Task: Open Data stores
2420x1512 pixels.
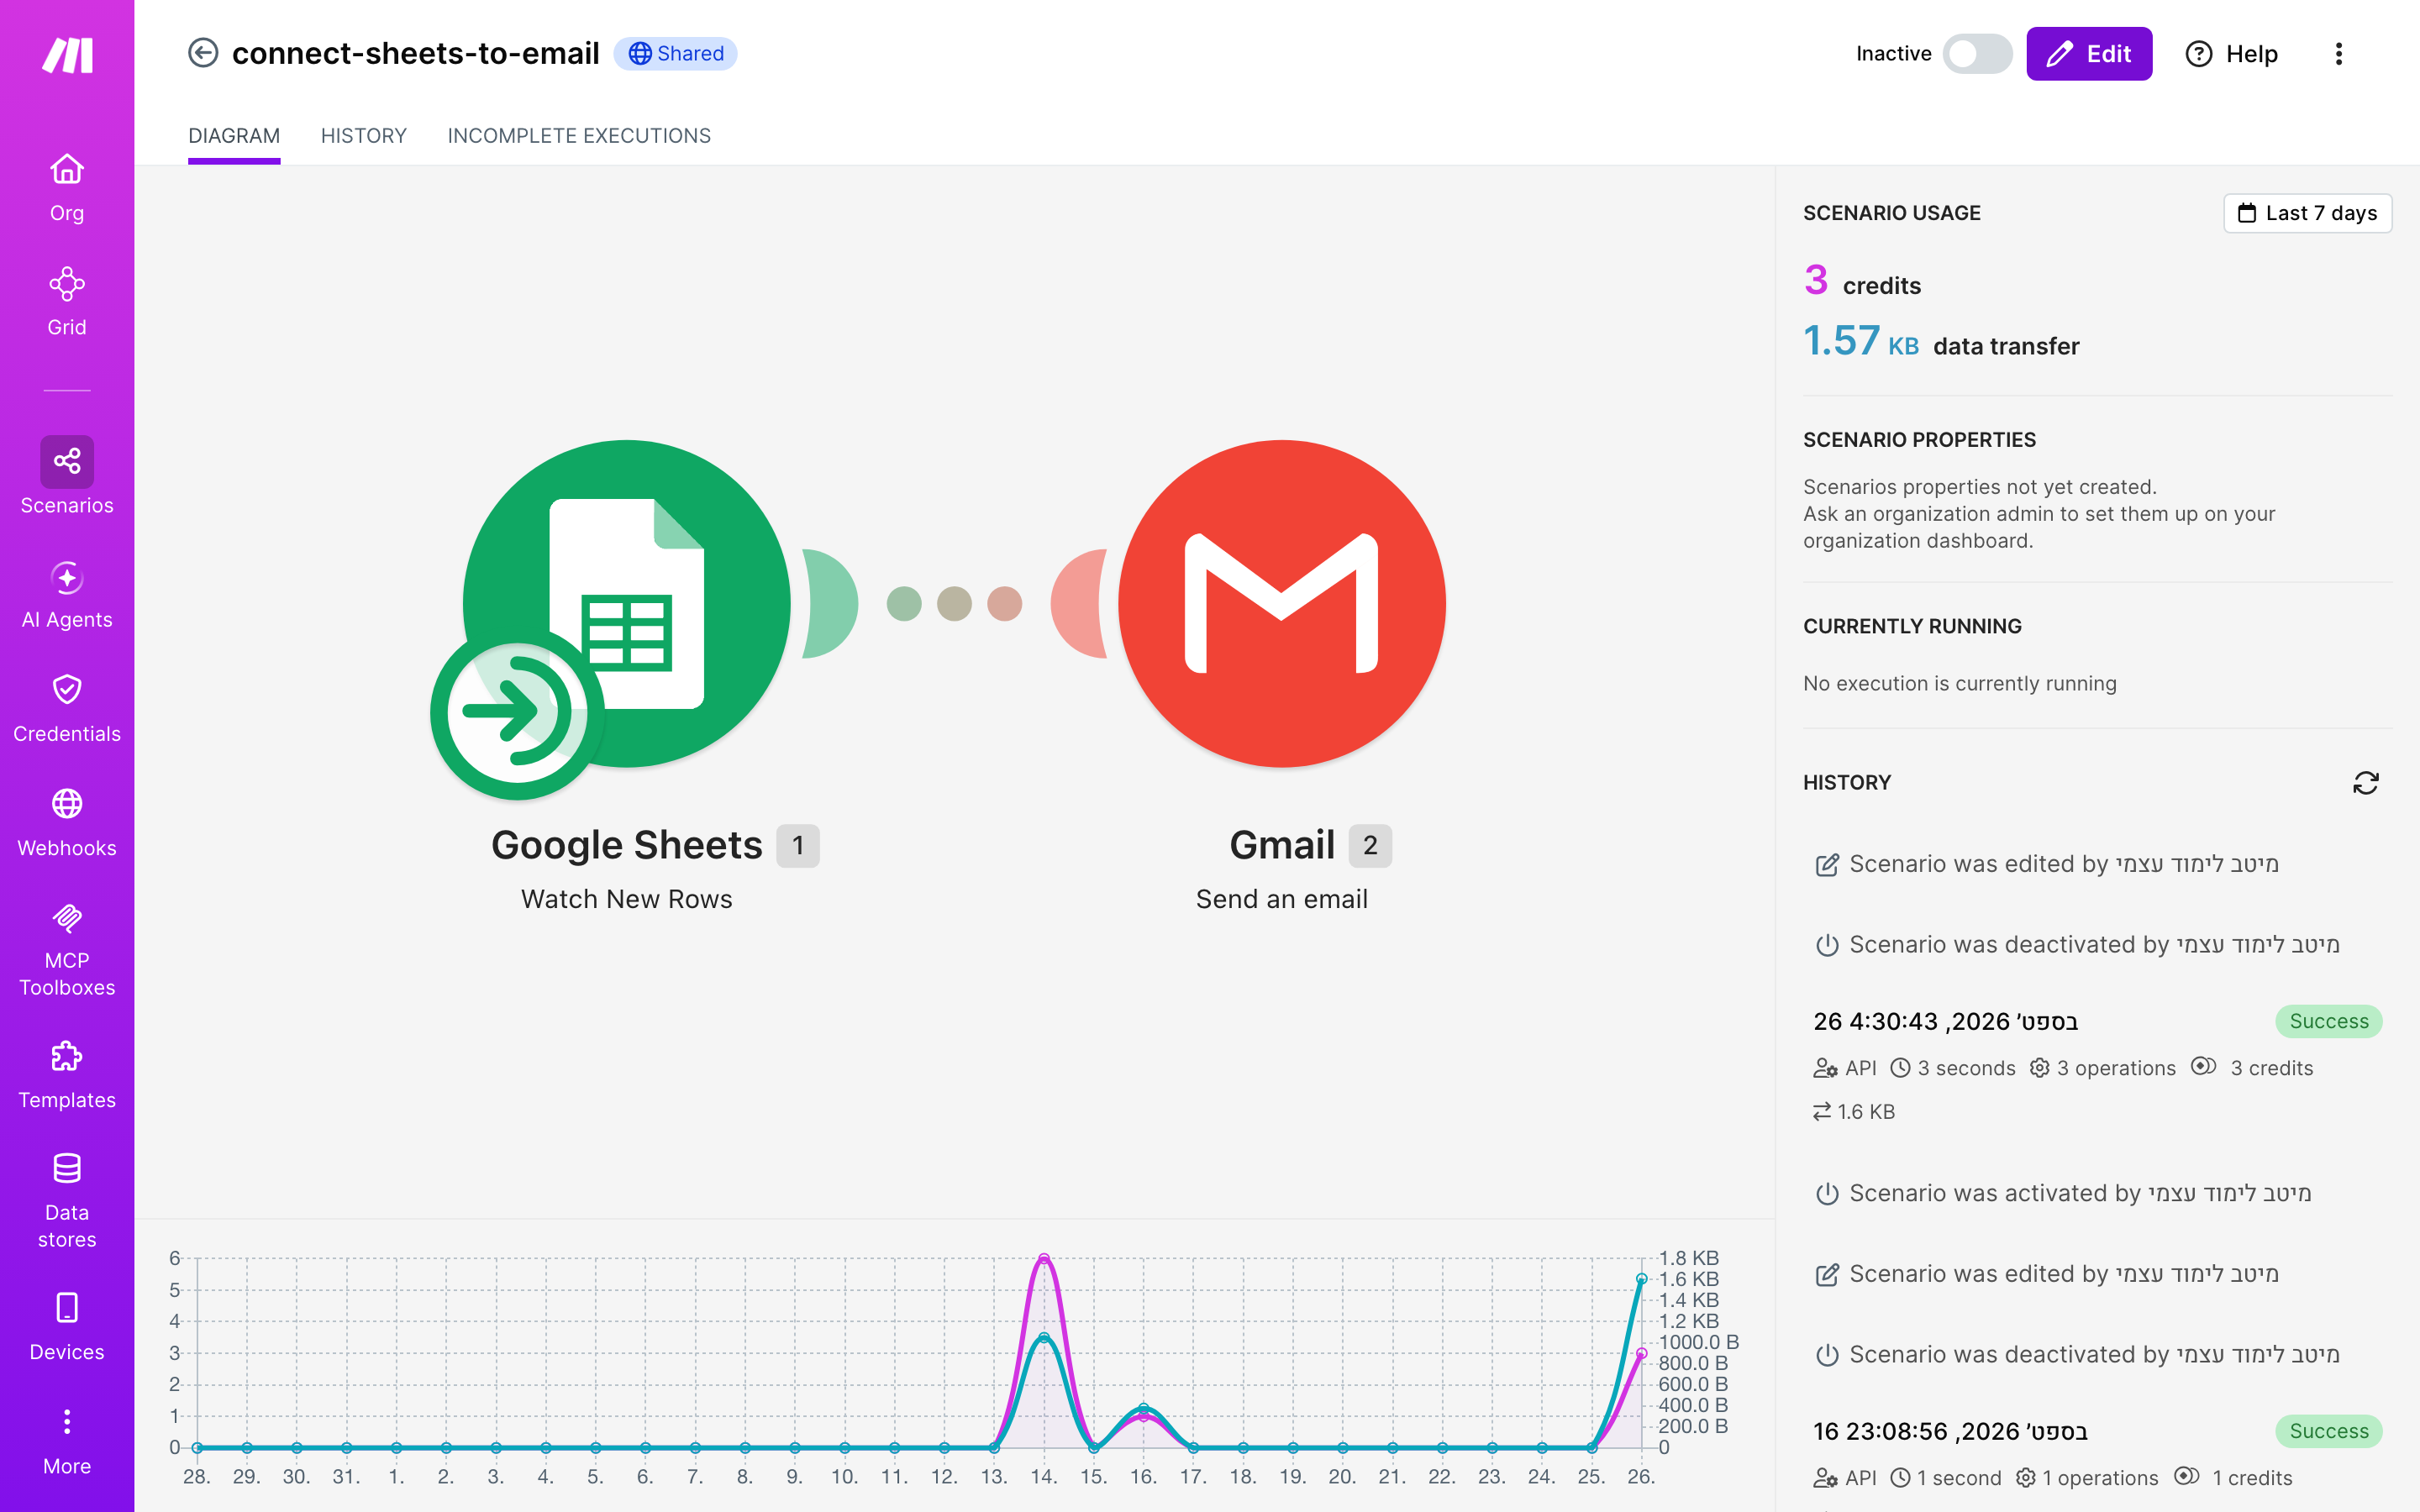Action: coord(67,1200)
